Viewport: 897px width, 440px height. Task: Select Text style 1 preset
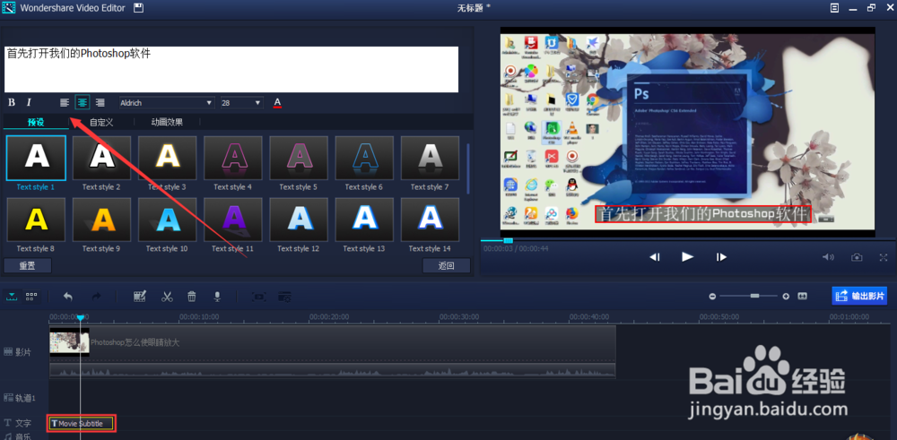pos(36,158)
